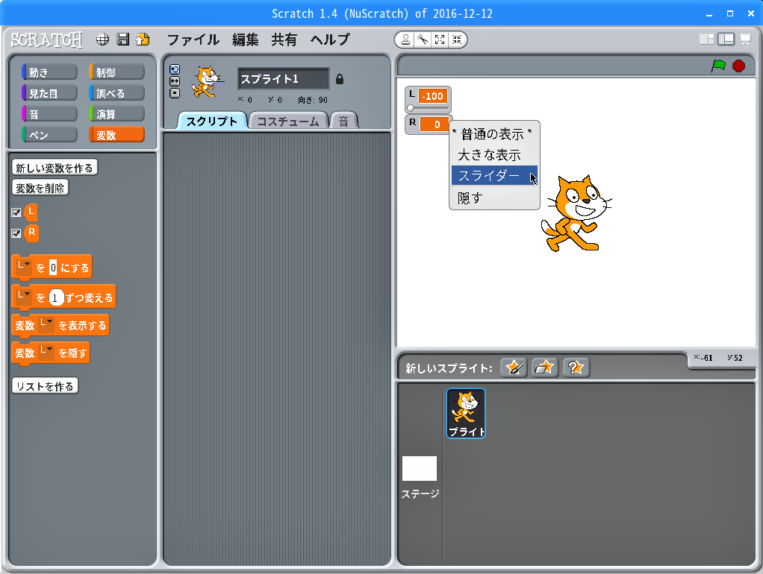Click the L variable slider on stage
763x574 pixels.
click(x=429, y=108)
